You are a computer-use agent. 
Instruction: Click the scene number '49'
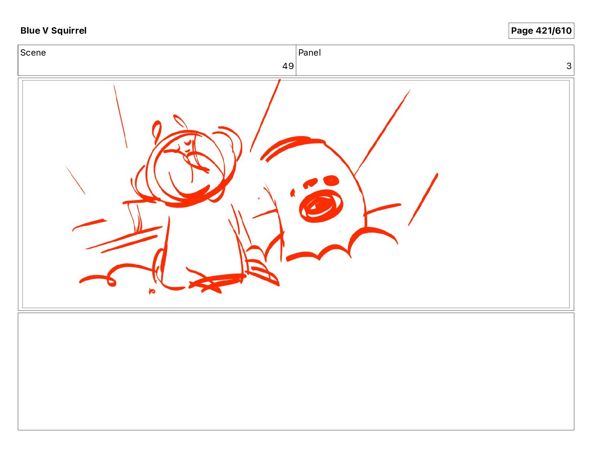coord(288,66)
